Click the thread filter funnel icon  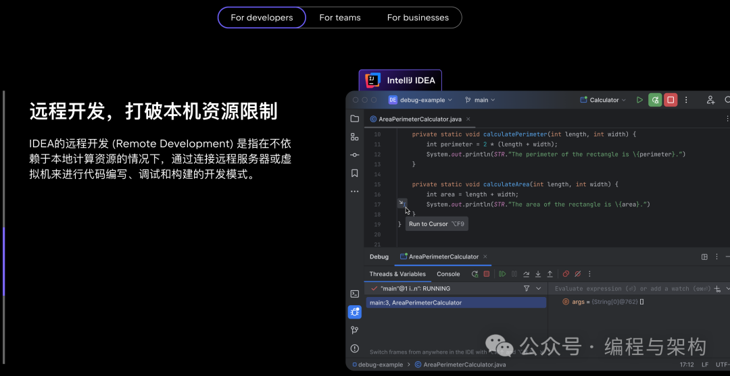pos(527,289)
